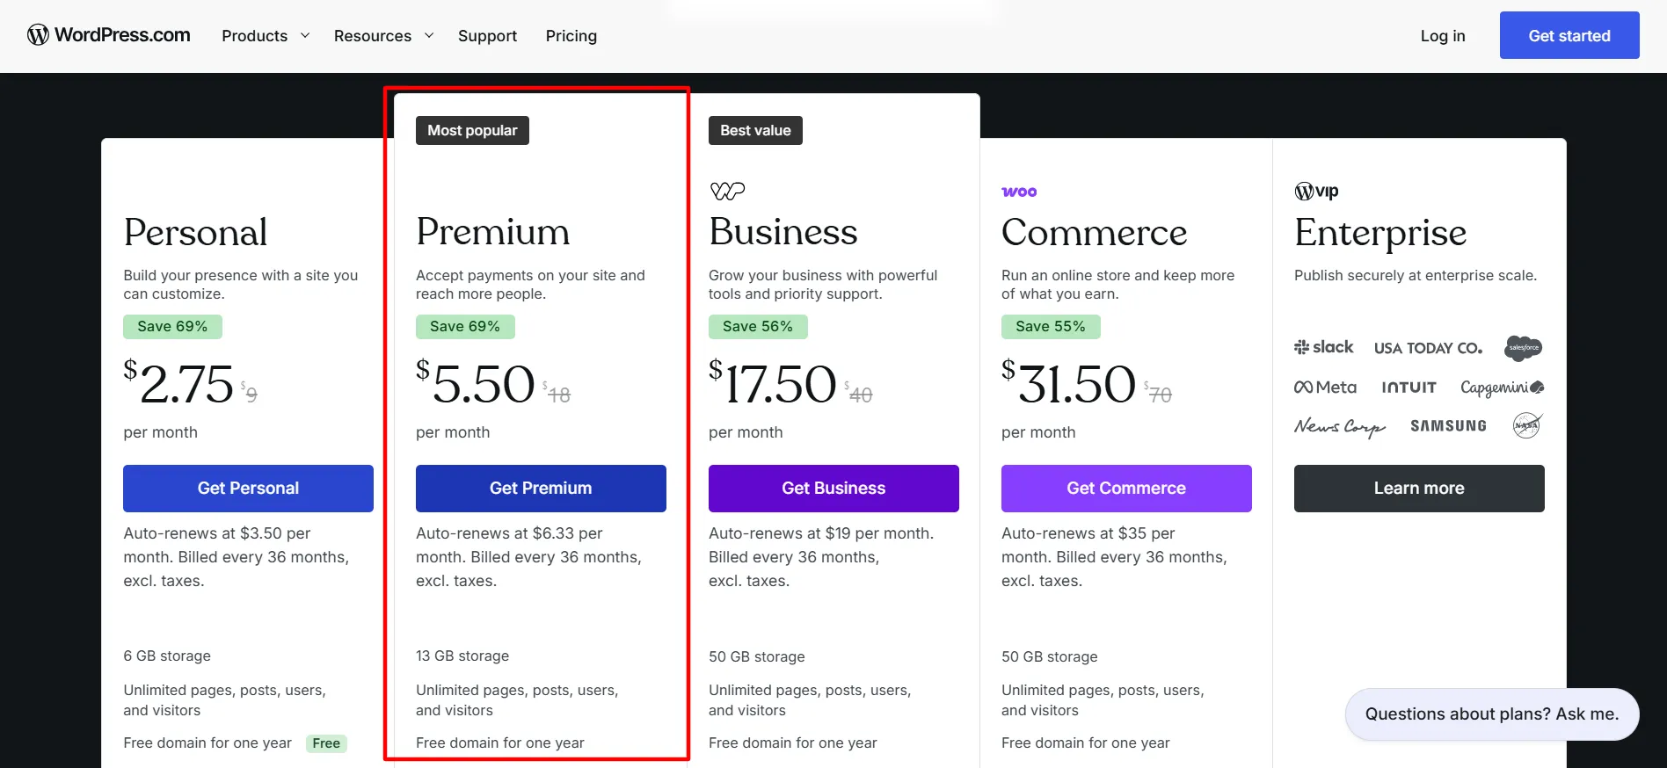Click the Free tag beside Personal domain

(326, 743)
